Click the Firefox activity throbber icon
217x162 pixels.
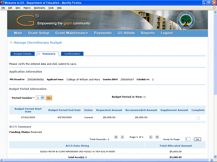click(x=214, y=7)
